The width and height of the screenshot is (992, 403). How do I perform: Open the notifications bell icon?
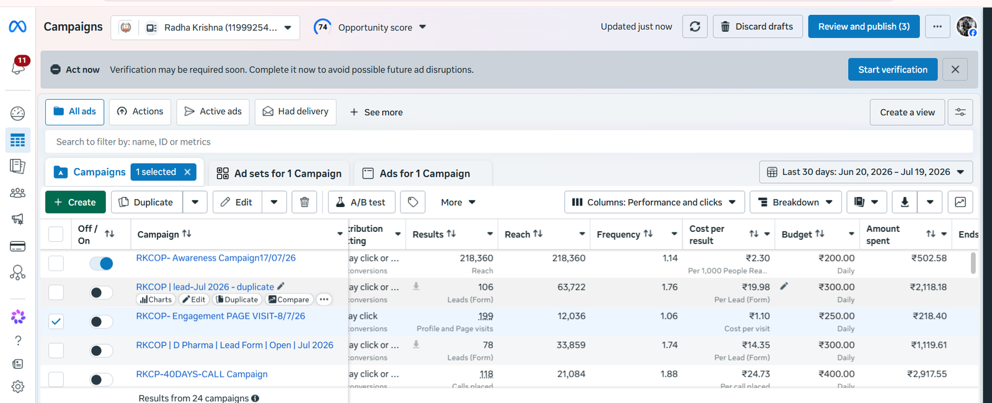(x=18, y=66)
